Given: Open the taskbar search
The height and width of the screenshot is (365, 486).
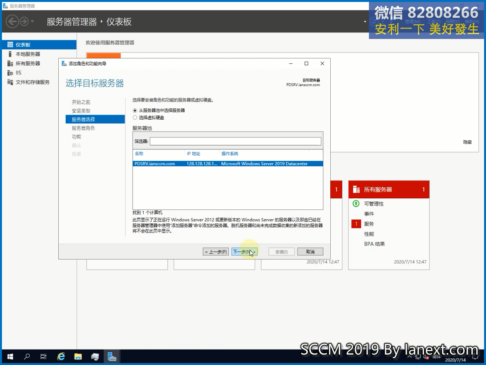Looking at the screenshot, I should point(27,357).
